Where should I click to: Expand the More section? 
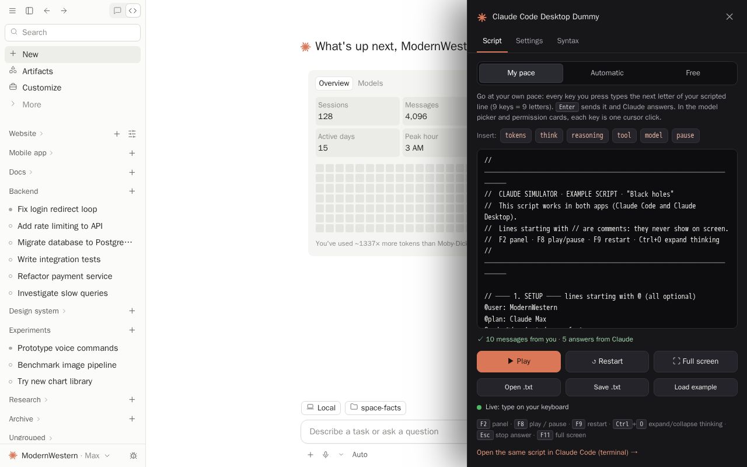coord(72,104)
